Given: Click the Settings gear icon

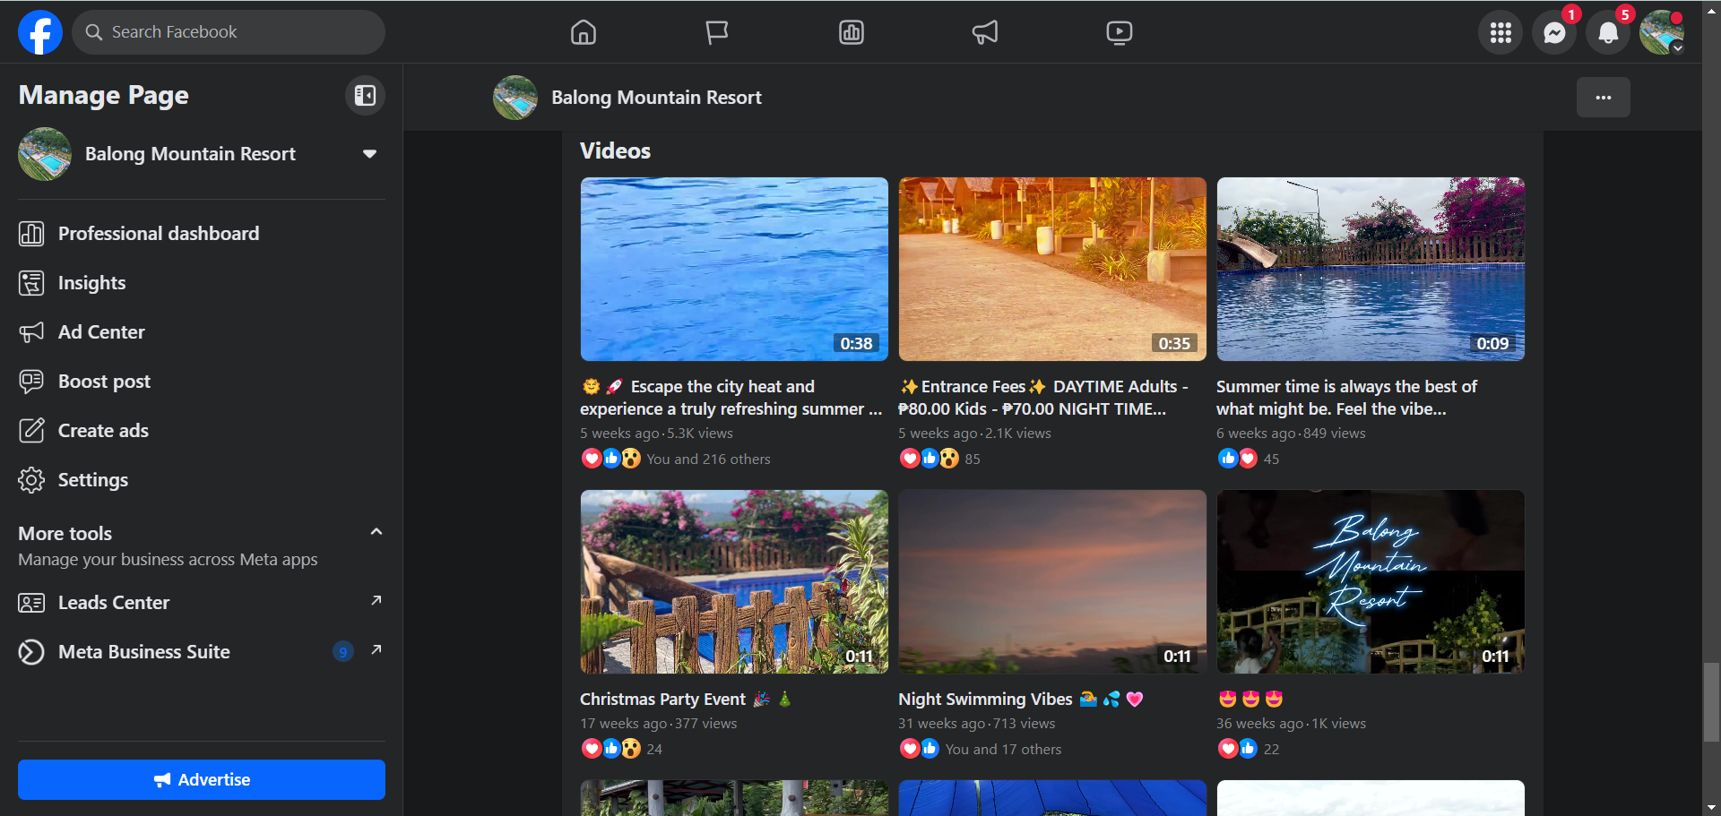Looking at the screenshot, I should click(x=31, y=480).
